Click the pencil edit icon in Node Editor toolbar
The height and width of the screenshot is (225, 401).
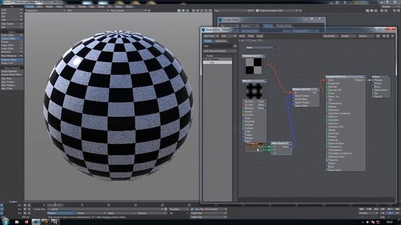coord(378,36)
